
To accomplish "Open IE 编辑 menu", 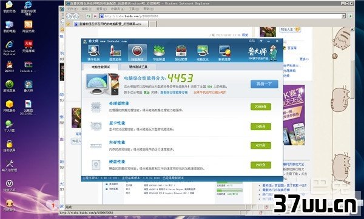I will [87, 9].
